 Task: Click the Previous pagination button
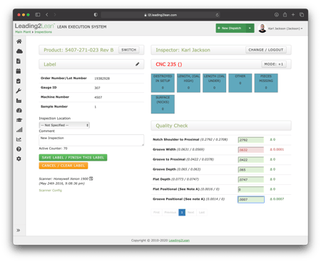point(170,212)
